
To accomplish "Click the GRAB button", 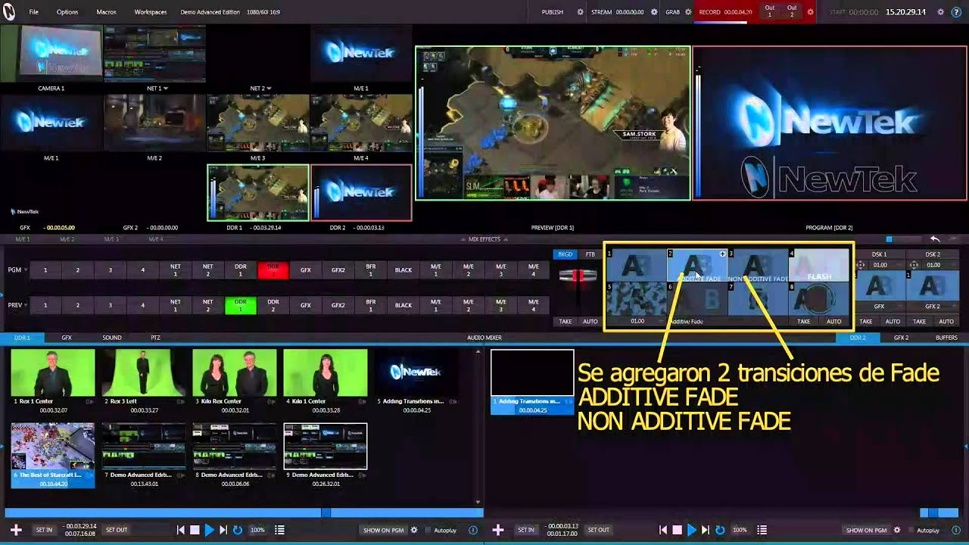I will coord(672,12).
